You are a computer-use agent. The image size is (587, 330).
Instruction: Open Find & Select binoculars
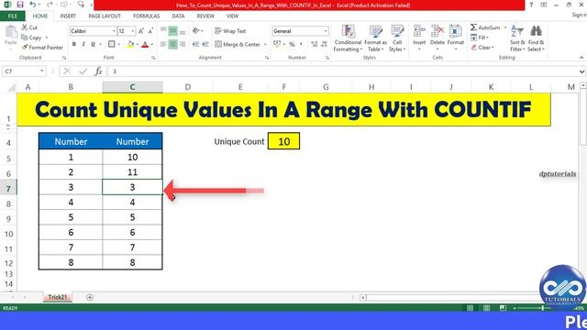point(536,38)
